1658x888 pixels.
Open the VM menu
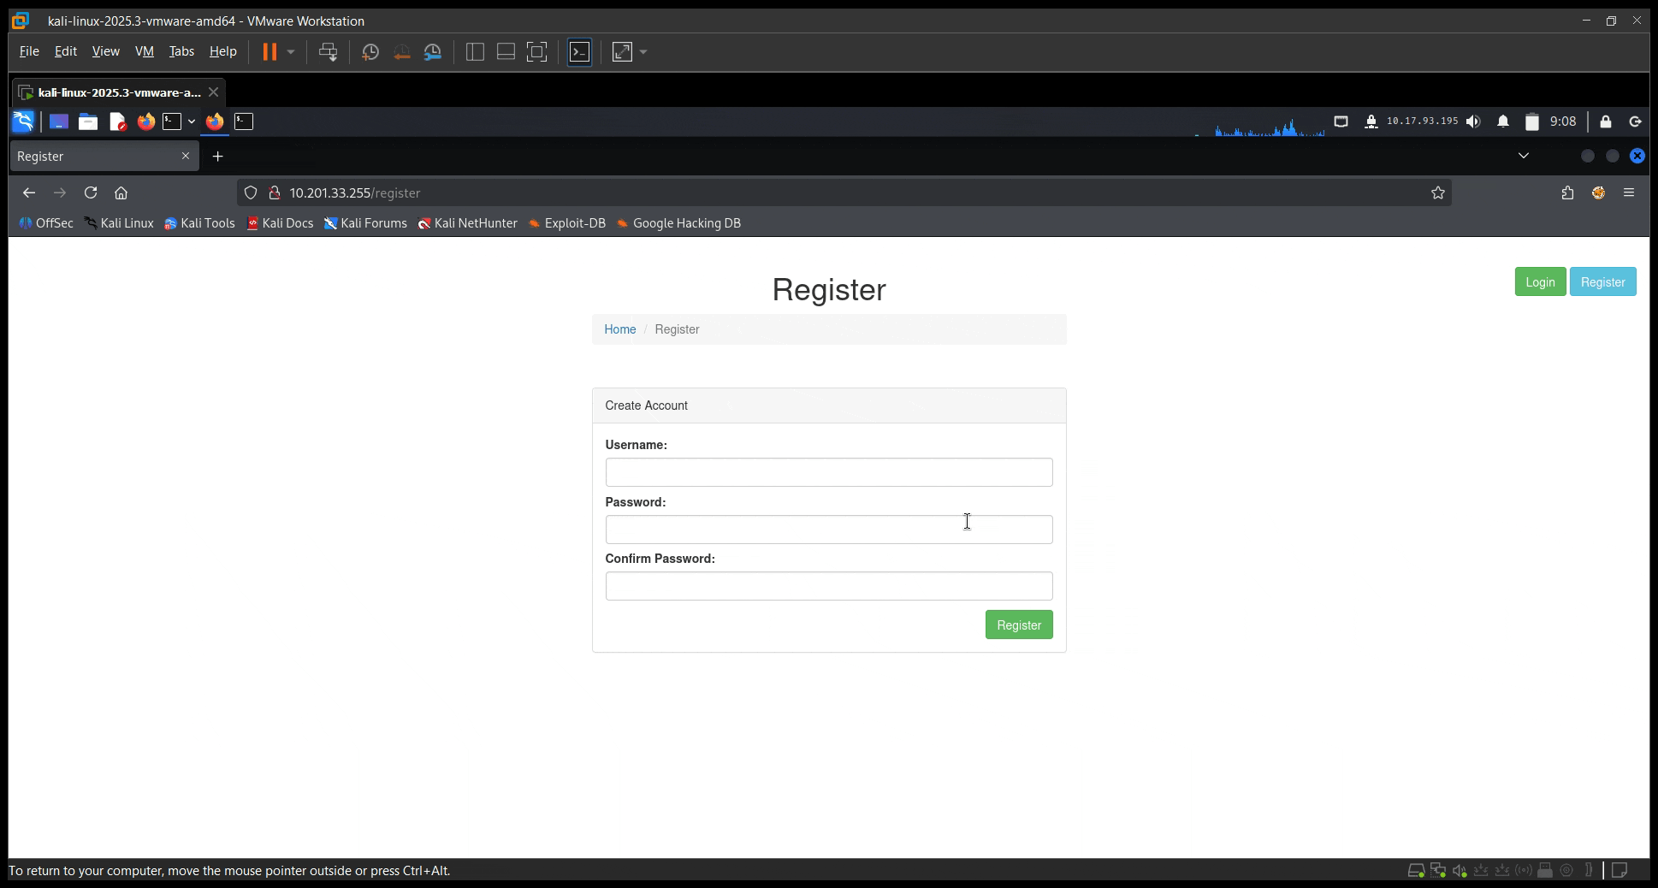(144, 51)
